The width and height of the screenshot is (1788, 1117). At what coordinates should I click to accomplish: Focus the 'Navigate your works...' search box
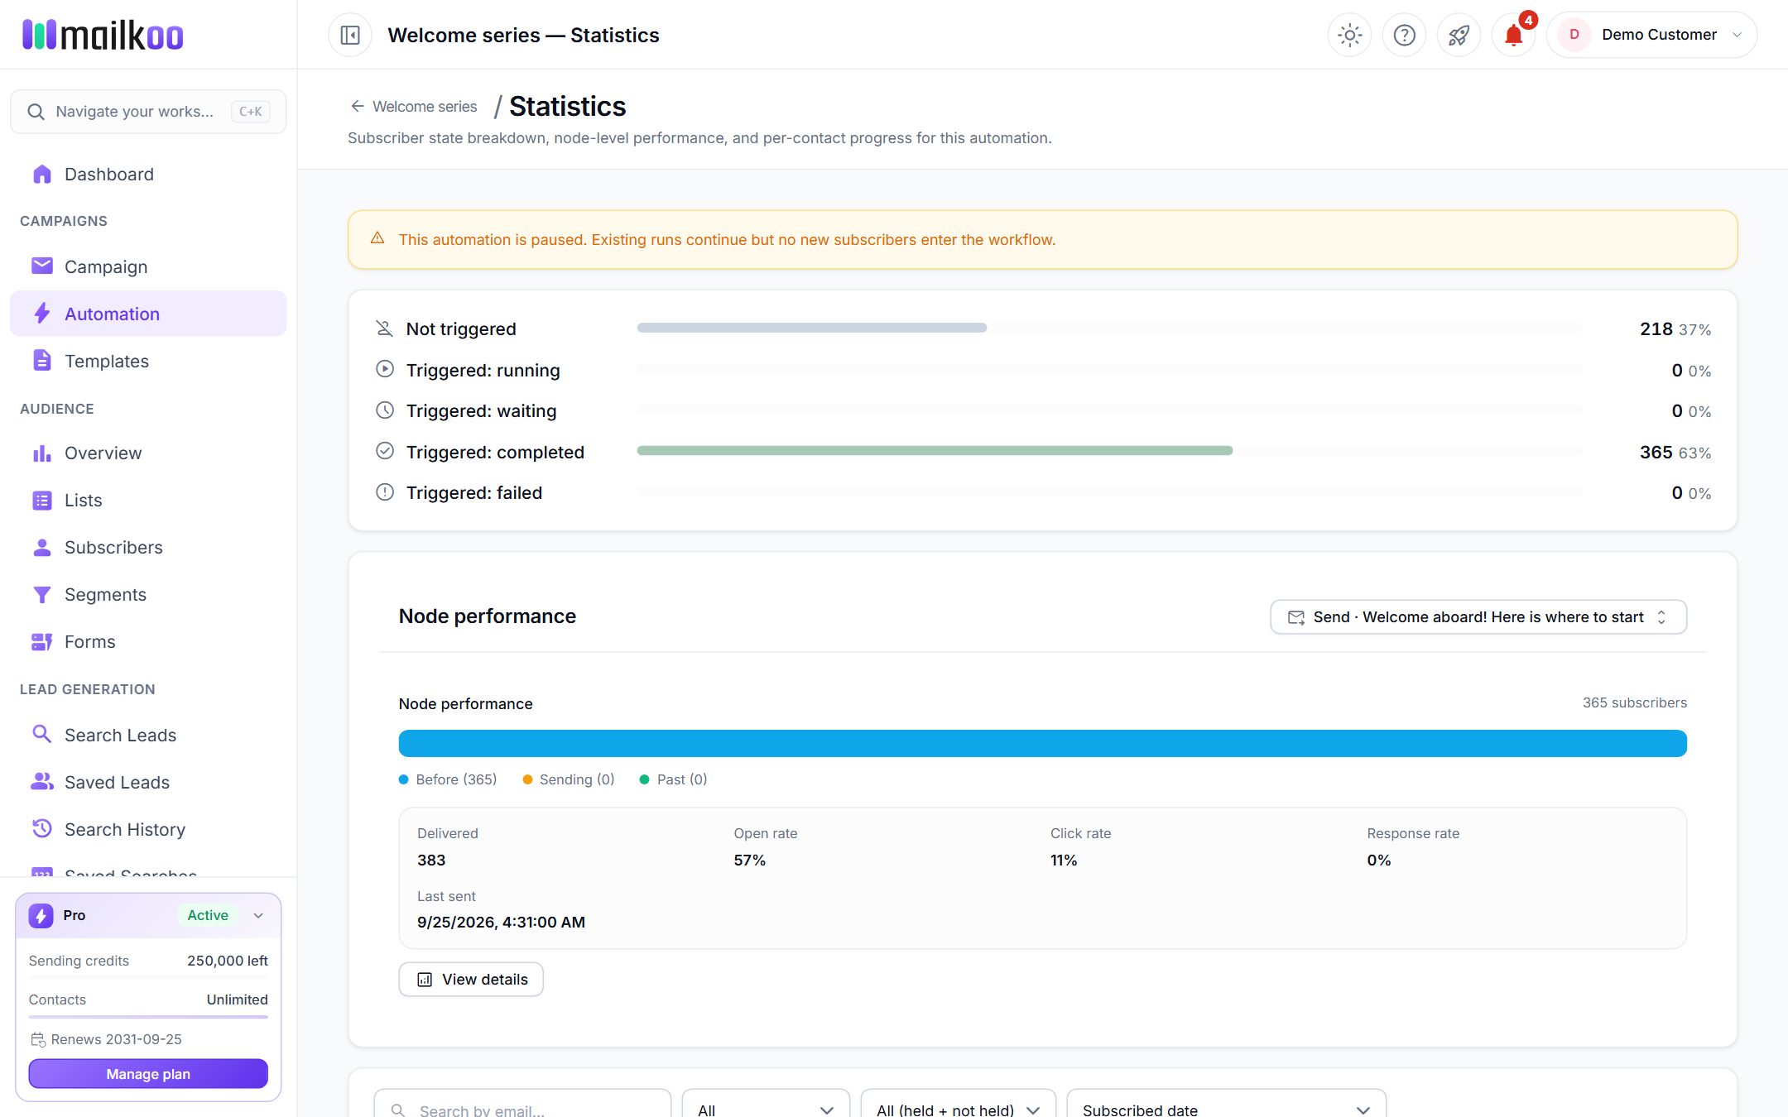pyautogui.click(x=148, y=111)
